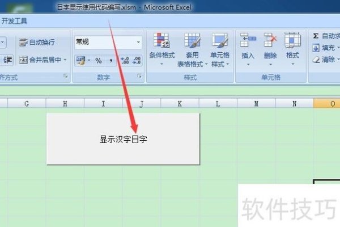Expand the 格式 dropdown arrow
The height and width of the screenshot is (227, 340).
coord(293,64)
